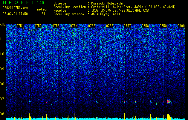Click the Receiving Location label
The width and height of the screenshot is (188, 120).
pyautogui.click(x=70, y=7)
